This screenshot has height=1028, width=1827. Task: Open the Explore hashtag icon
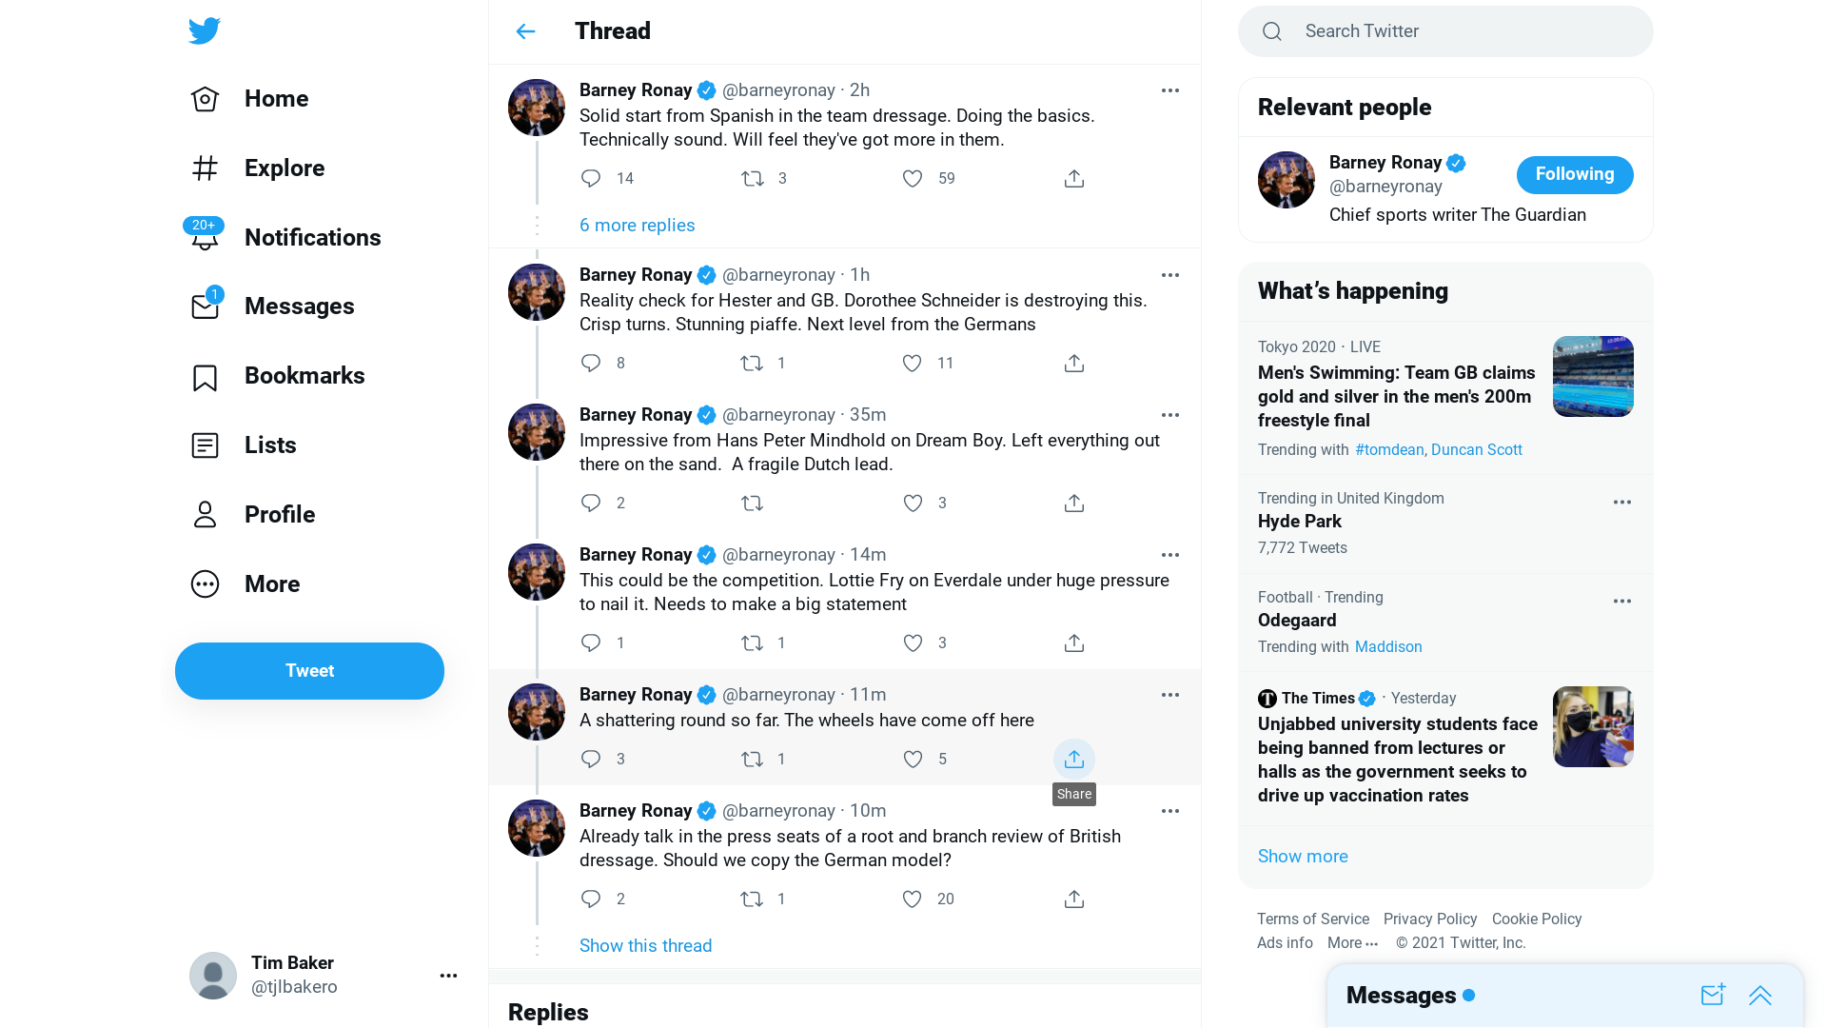click(x=205, y=168)
